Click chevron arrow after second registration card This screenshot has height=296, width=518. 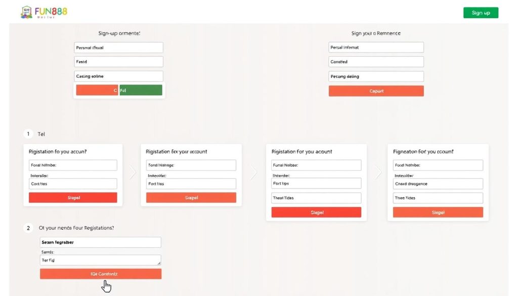pyautogui.click(x=254, y=173)
